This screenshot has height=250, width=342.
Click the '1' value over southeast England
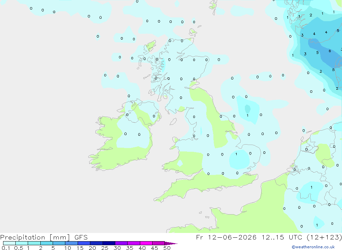click(236, 154)
